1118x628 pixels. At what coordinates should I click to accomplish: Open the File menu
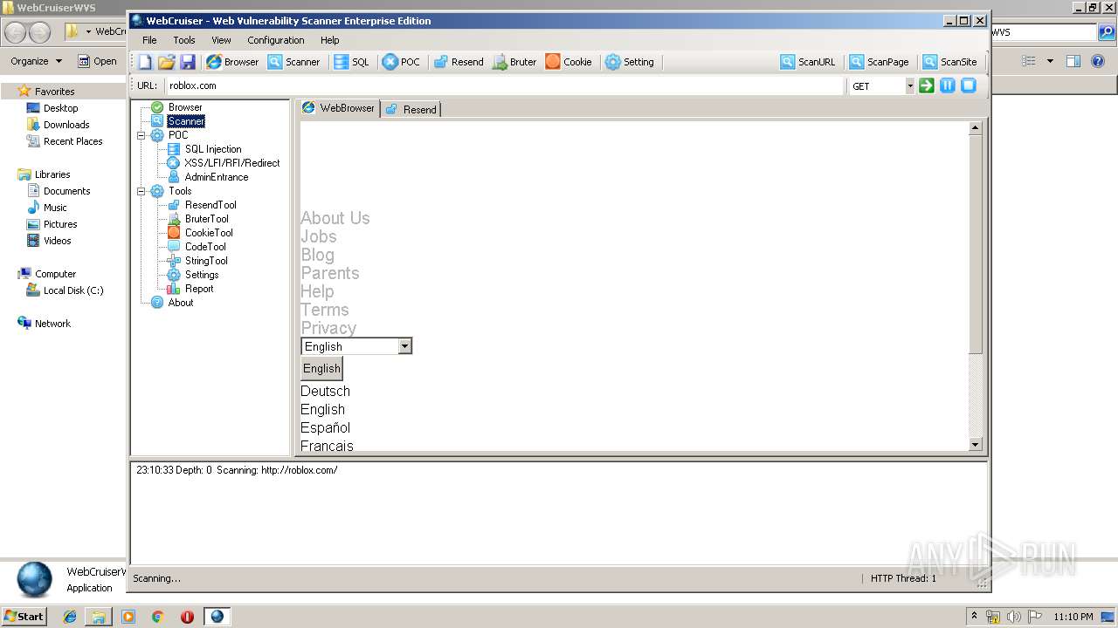pos(149,40)
